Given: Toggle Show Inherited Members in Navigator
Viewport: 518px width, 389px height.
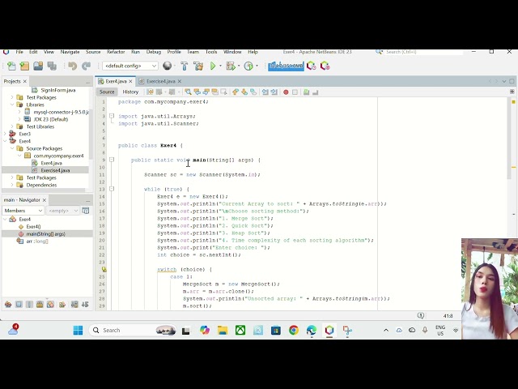Looking at the screenshot, I should pyautogui.click(x=8, y=305).
